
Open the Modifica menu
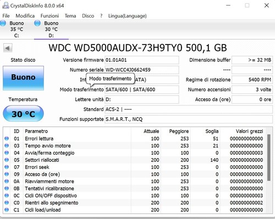coord(25,16)
